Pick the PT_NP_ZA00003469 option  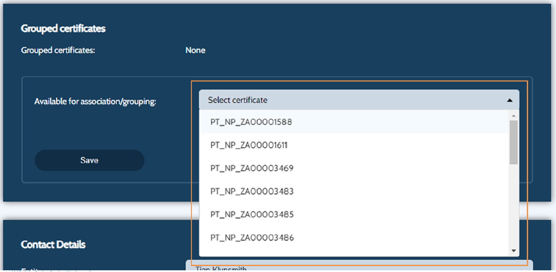251,168
